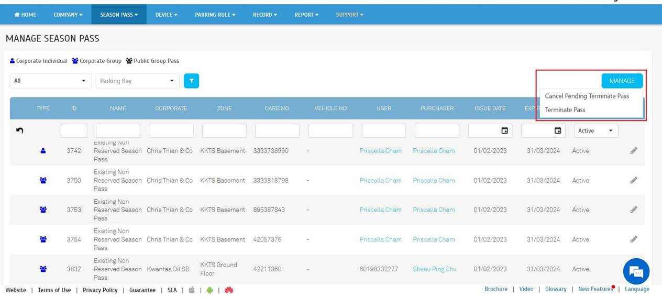Click the Apple app icon in footer
Screen dimensions: 662x297
[x=191, y=290]
